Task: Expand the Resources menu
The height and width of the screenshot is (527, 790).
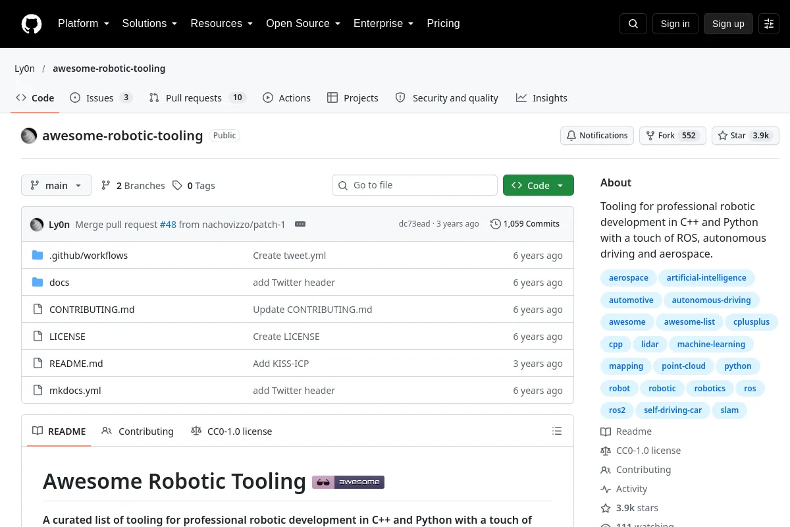Action: point(222,24)
